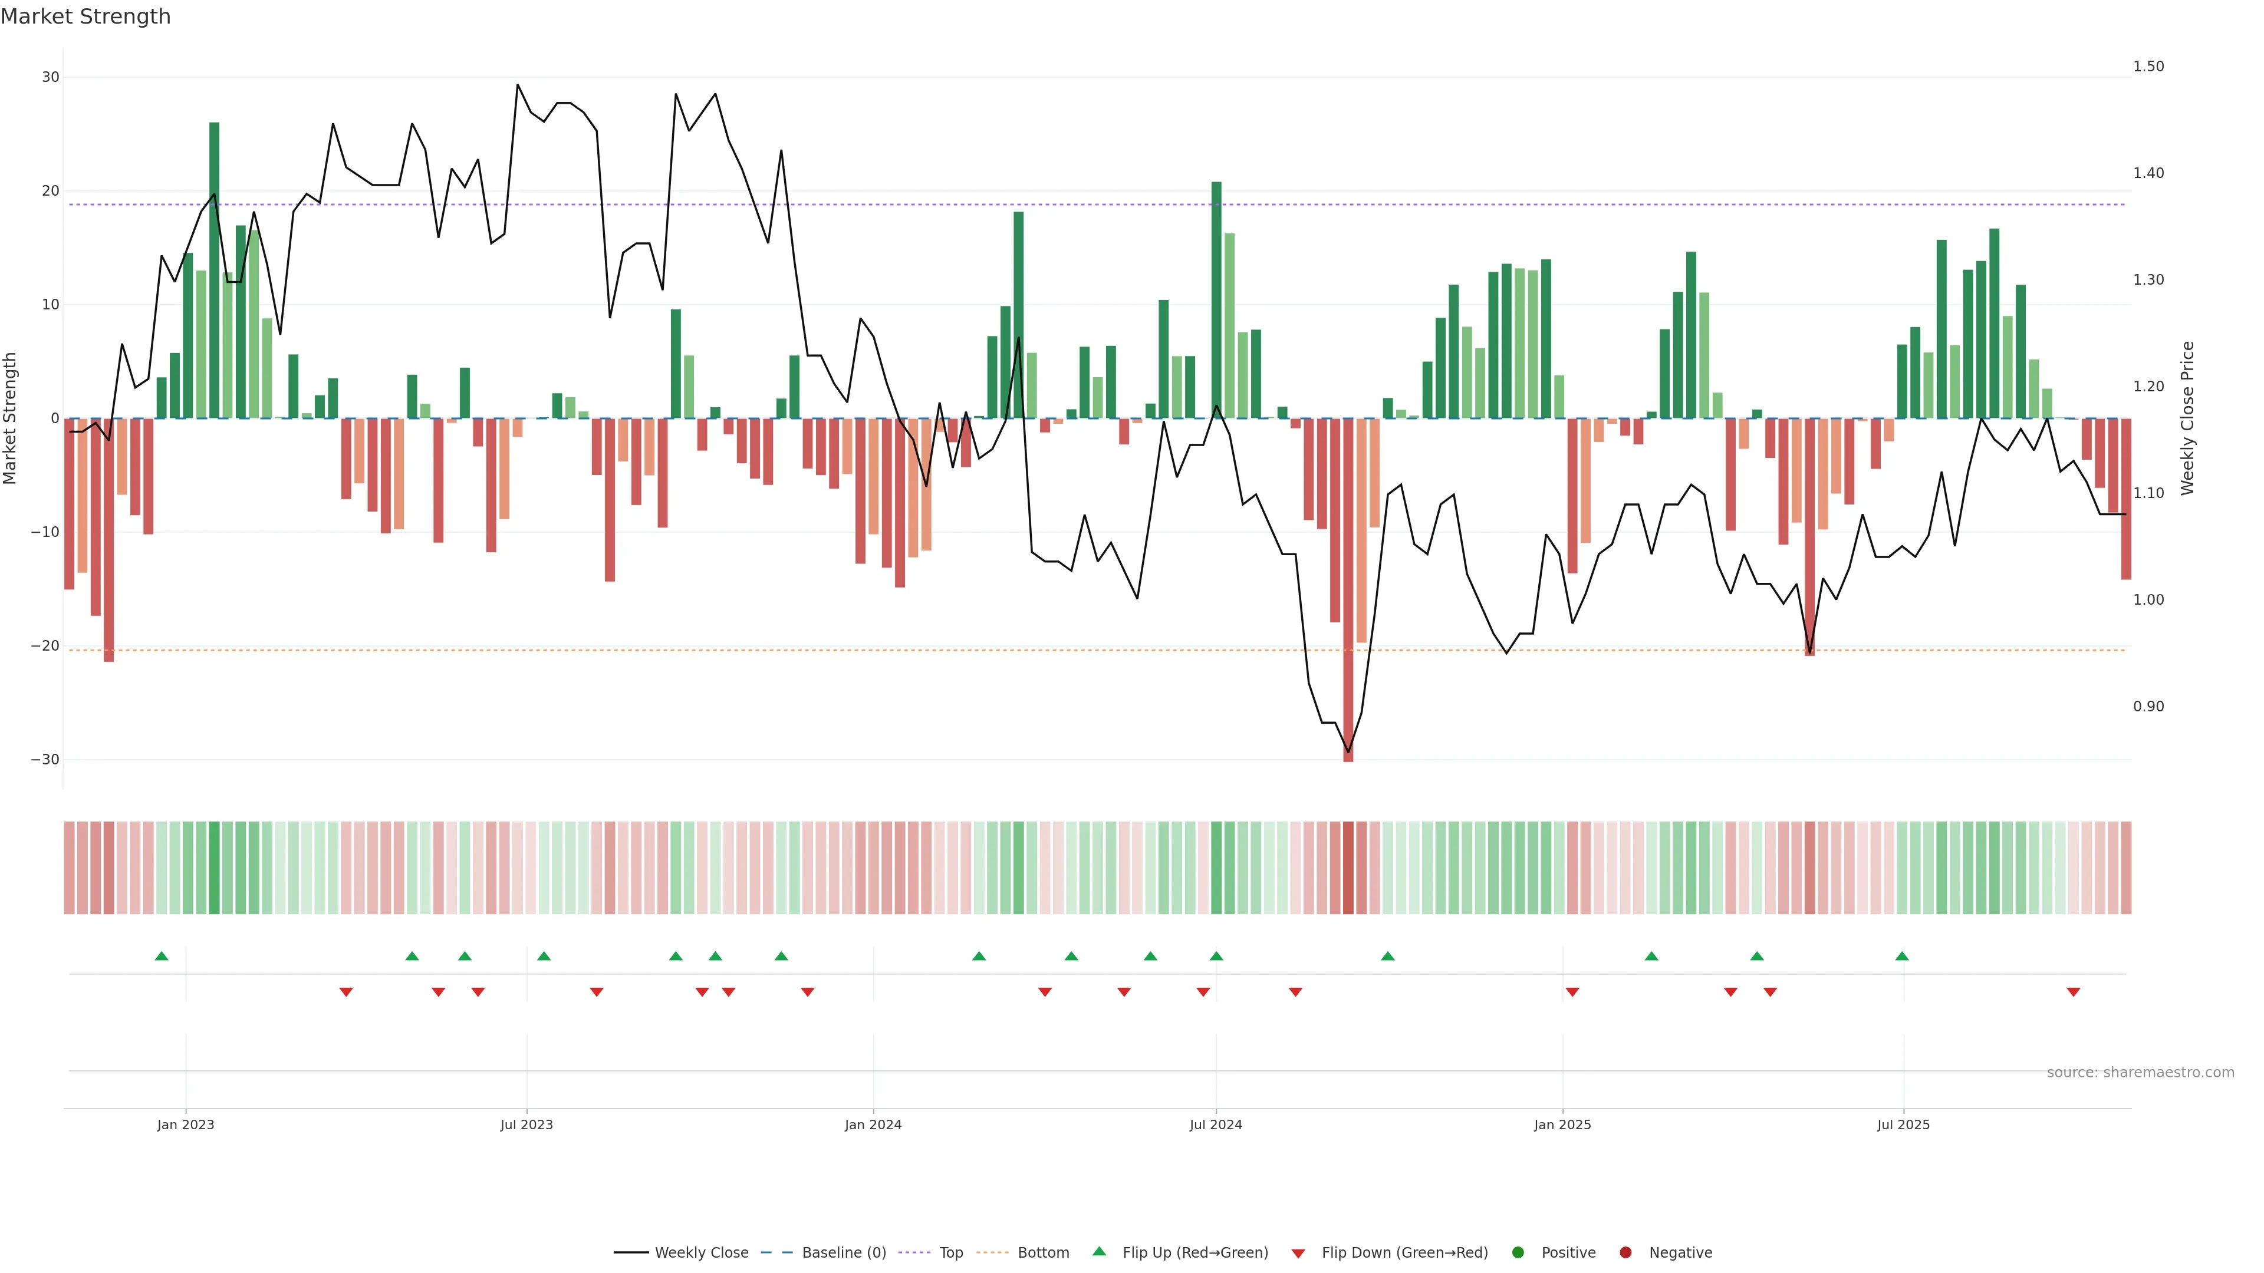Click last red flip-down triangle marker
Image resolution: width=2264 pixels, height=1273 pixels.
2074,992
